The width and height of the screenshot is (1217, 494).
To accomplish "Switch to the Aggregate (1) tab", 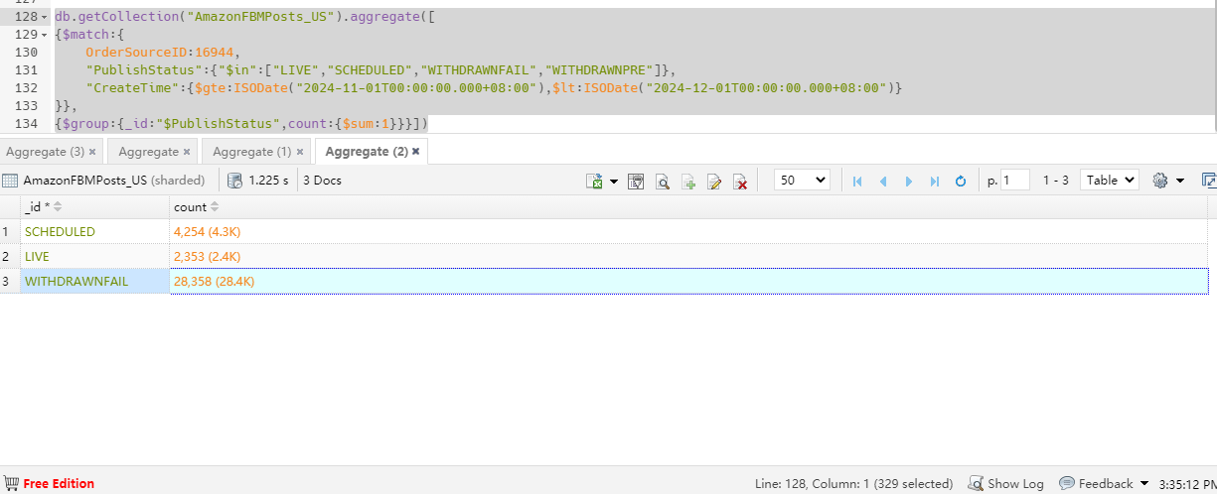I will tap(251, 152).
